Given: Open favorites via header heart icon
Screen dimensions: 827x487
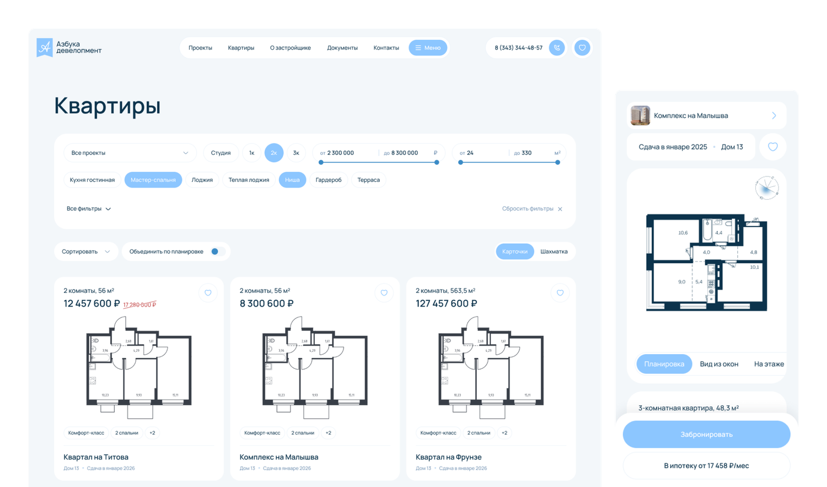Looking at the screenshot, I should point(582,48).
